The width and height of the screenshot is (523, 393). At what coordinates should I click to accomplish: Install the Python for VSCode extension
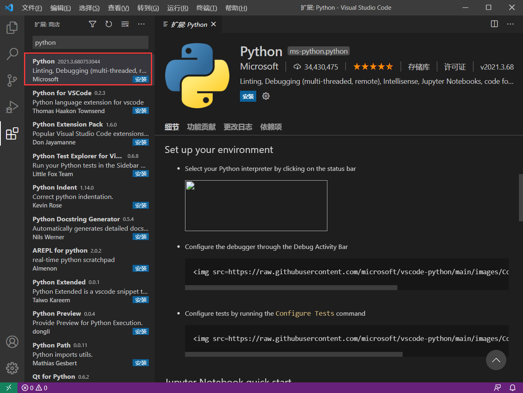[141, 110]
